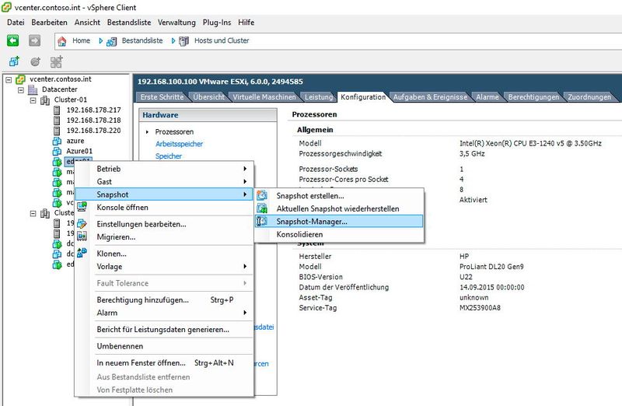Click the grey forward navigation arrow
Screen dimensions: 622x406
click(x=34, y=40)
